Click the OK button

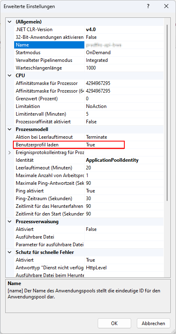coord(114,323)
